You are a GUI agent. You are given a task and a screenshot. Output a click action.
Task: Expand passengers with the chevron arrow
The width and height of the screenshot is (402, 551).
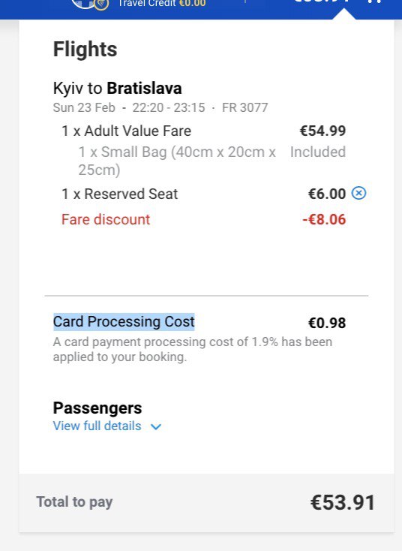coord(155,426)
